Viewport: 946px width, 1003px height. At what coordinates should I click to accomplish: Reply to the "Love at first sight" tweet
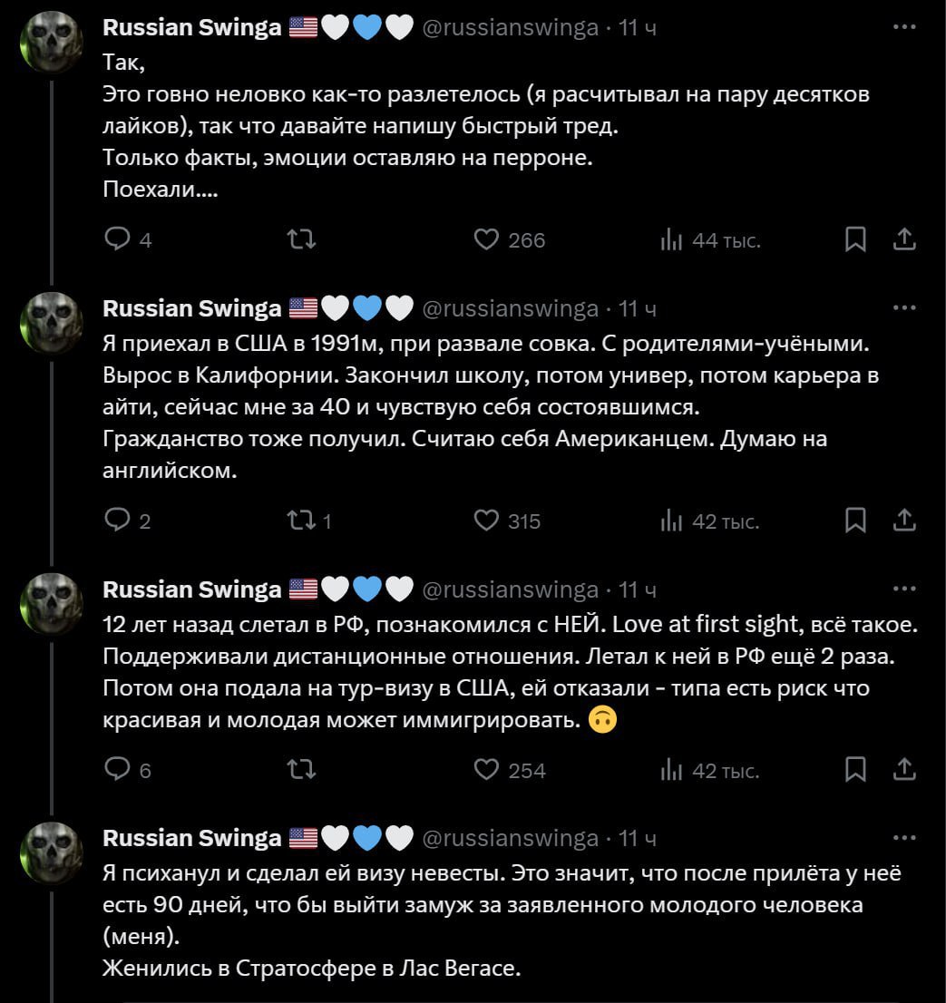pos(118,771)
